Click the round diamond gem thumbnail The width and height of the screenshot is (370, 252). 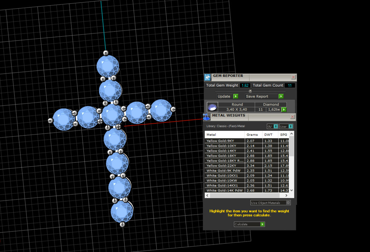pyautogui.click(x=212, y=107)
